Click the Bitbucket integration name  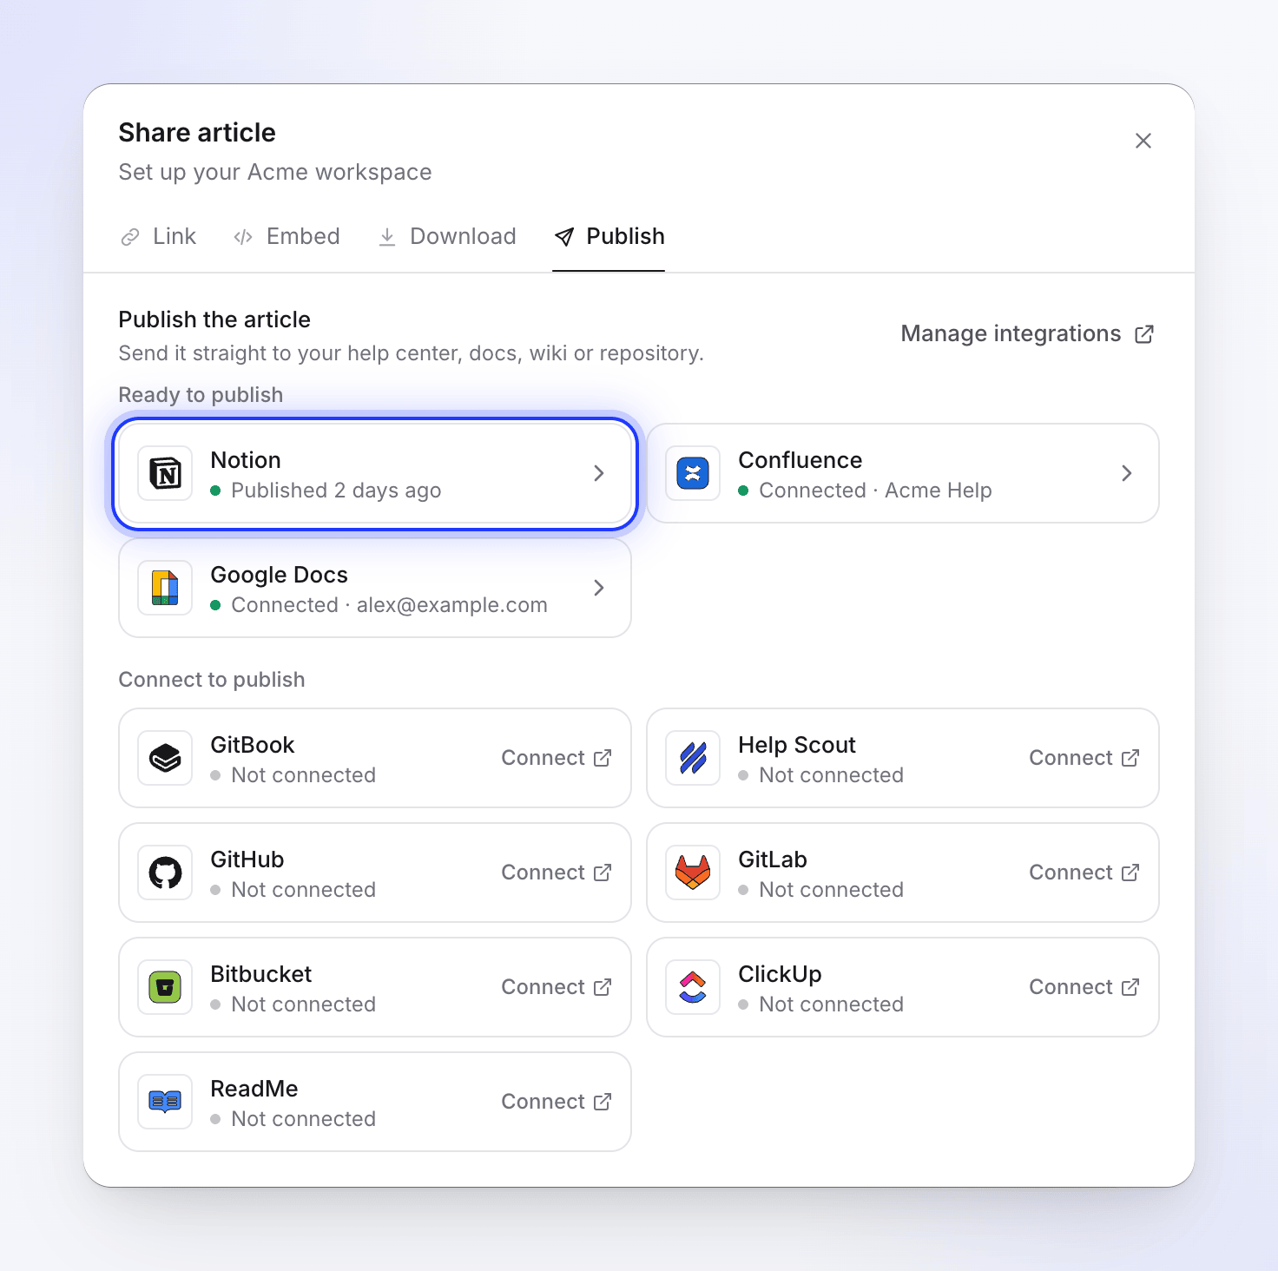(x=261, y=974)
